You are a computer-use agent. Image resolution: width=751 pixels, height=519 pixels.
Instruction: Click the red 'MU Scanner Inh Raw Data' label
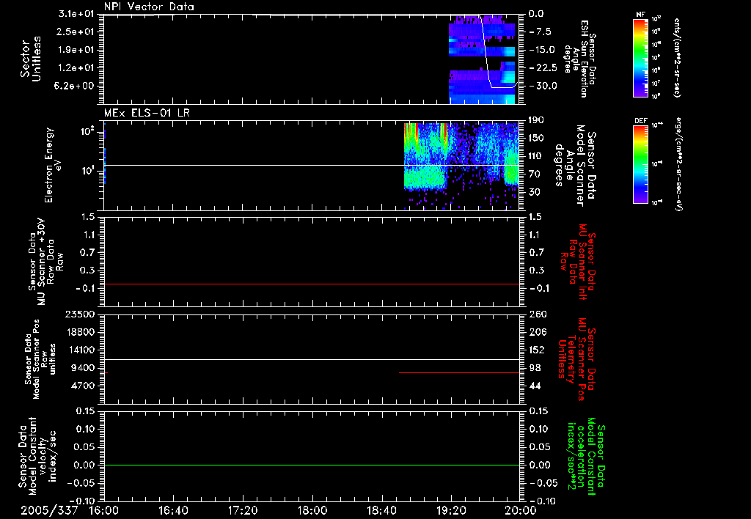click(x=579, y=262)
